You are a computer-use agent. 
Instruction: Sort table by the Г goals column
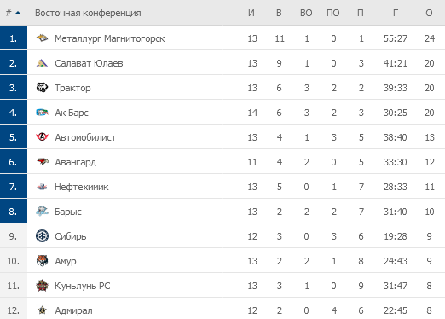(x=396, y=13)
